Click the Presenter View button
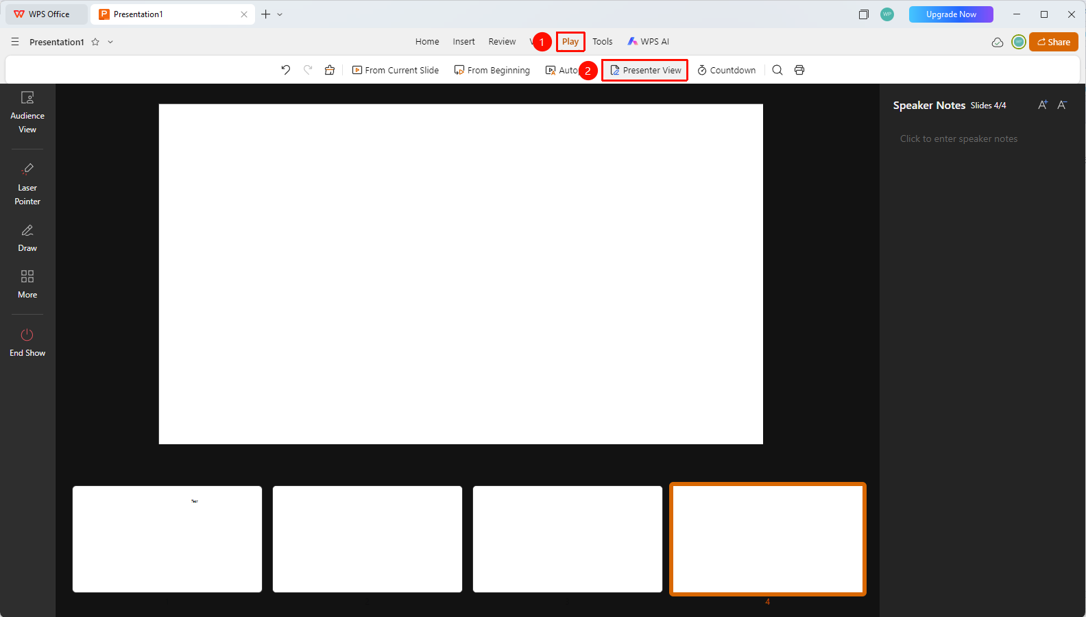 click(x=645, y=70)
